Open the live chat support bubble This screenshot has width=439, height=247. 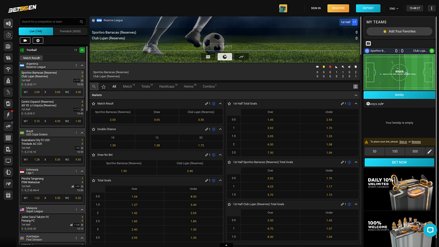(429, 230)
